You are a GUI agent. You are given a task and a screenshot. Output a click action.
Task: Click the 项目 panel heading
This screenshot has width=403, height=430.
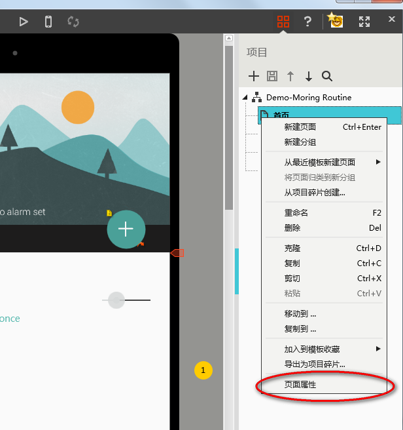click(x=256, y=52)
